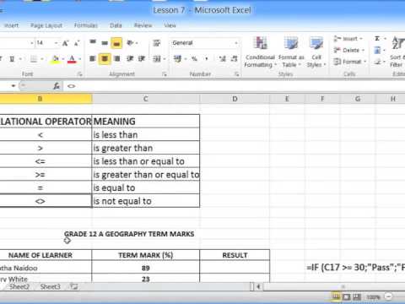The width and height of the screenshot is (405, 304).
Task: Open Cell Styles gallery
Action: 316,52
